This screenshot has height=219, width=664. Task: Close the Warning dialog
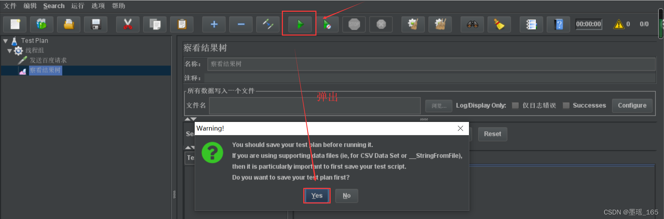pyautogui.click(x=460, y=128)
